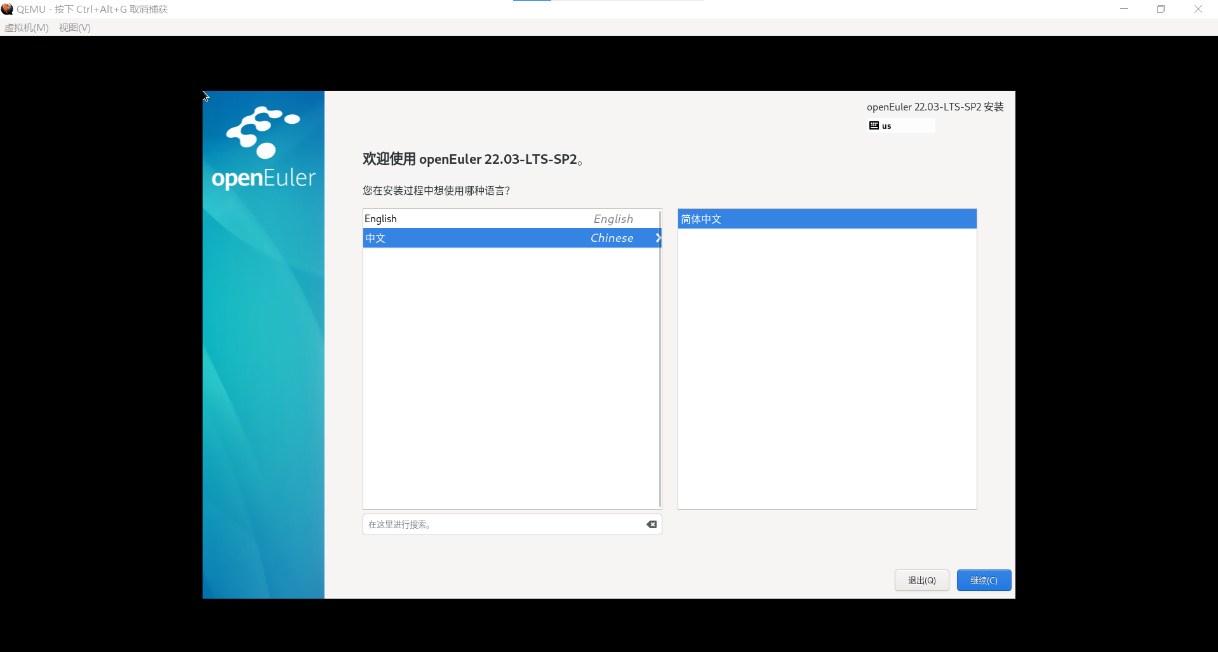1218x652 pixels.
Task: Select the 中文 Chinese language row
Action: coord(512,238)
